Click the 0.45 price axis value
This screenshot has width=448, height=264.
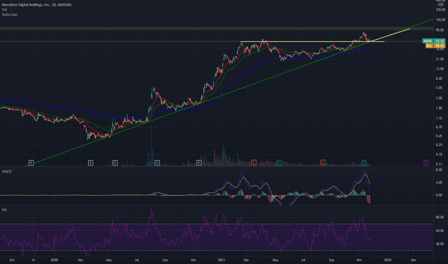[439, 136]
